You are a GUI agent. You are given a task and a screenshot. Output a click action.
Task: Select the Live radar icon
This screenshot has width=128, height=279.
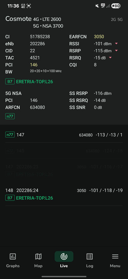click(x=64, y=256)
